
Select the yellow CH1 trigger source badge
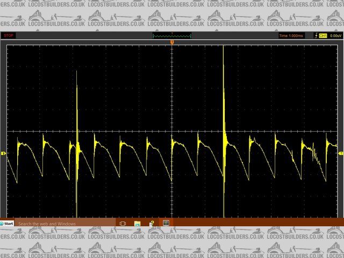pos(323,35)
